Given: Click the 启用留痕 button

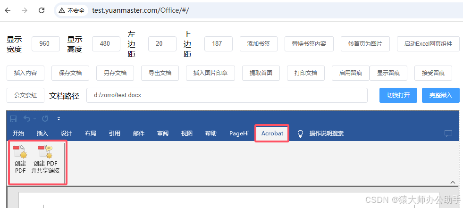Looking at the screenshot, I should [351, 73].
